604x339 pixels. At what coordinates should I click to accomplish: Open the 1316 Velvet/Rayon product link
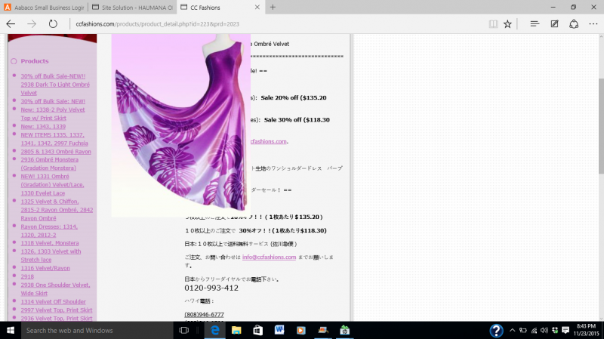[45, 268]
